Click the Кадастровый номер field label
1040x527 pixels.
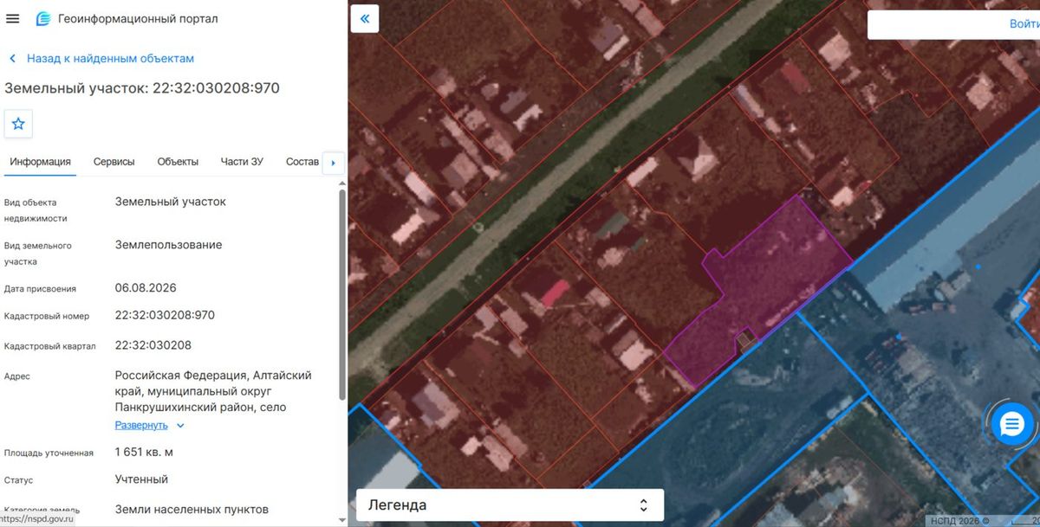click(x=47, y=317)
